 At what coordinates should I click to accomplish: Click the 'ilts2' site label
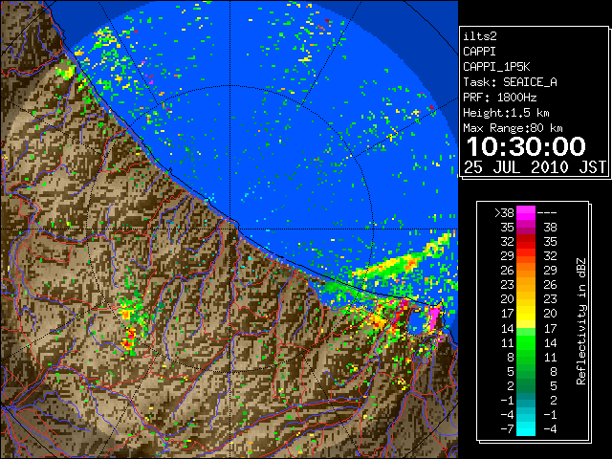[x=480, y=36]
